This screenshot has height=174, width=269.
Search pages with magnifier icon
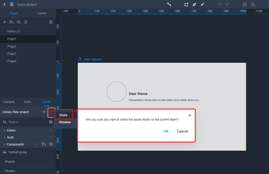tap(18, 22)
